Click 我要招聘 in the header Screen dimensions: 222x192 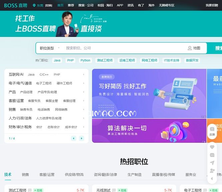click(212, 5)
